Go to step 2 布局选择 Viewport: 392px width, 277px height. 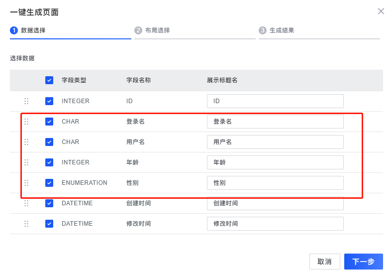pyautogui.click(x=152, y=30)
